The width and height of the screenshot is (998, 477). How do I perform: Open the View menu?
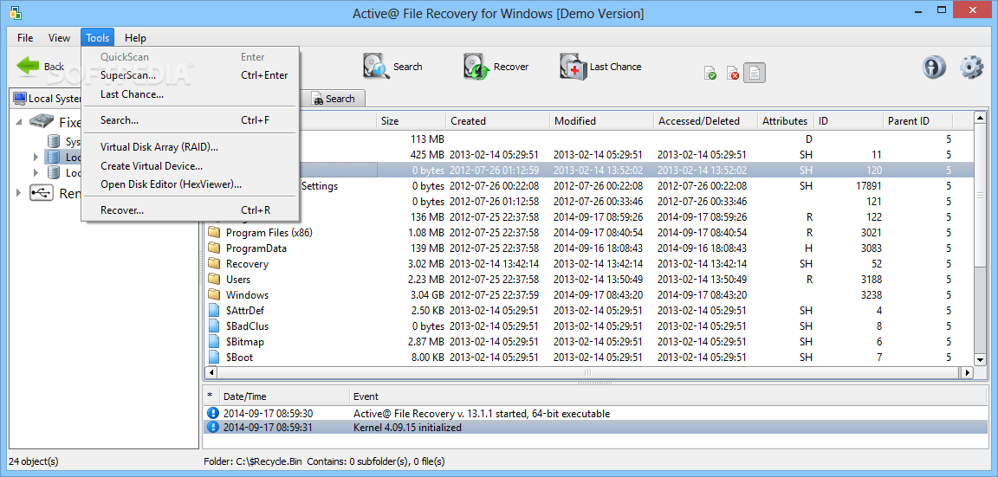(59, 37)
